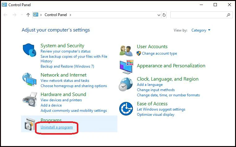Click Optimize visual display link
The height and width of the screenshot is (147, 236).
point(155,114)
